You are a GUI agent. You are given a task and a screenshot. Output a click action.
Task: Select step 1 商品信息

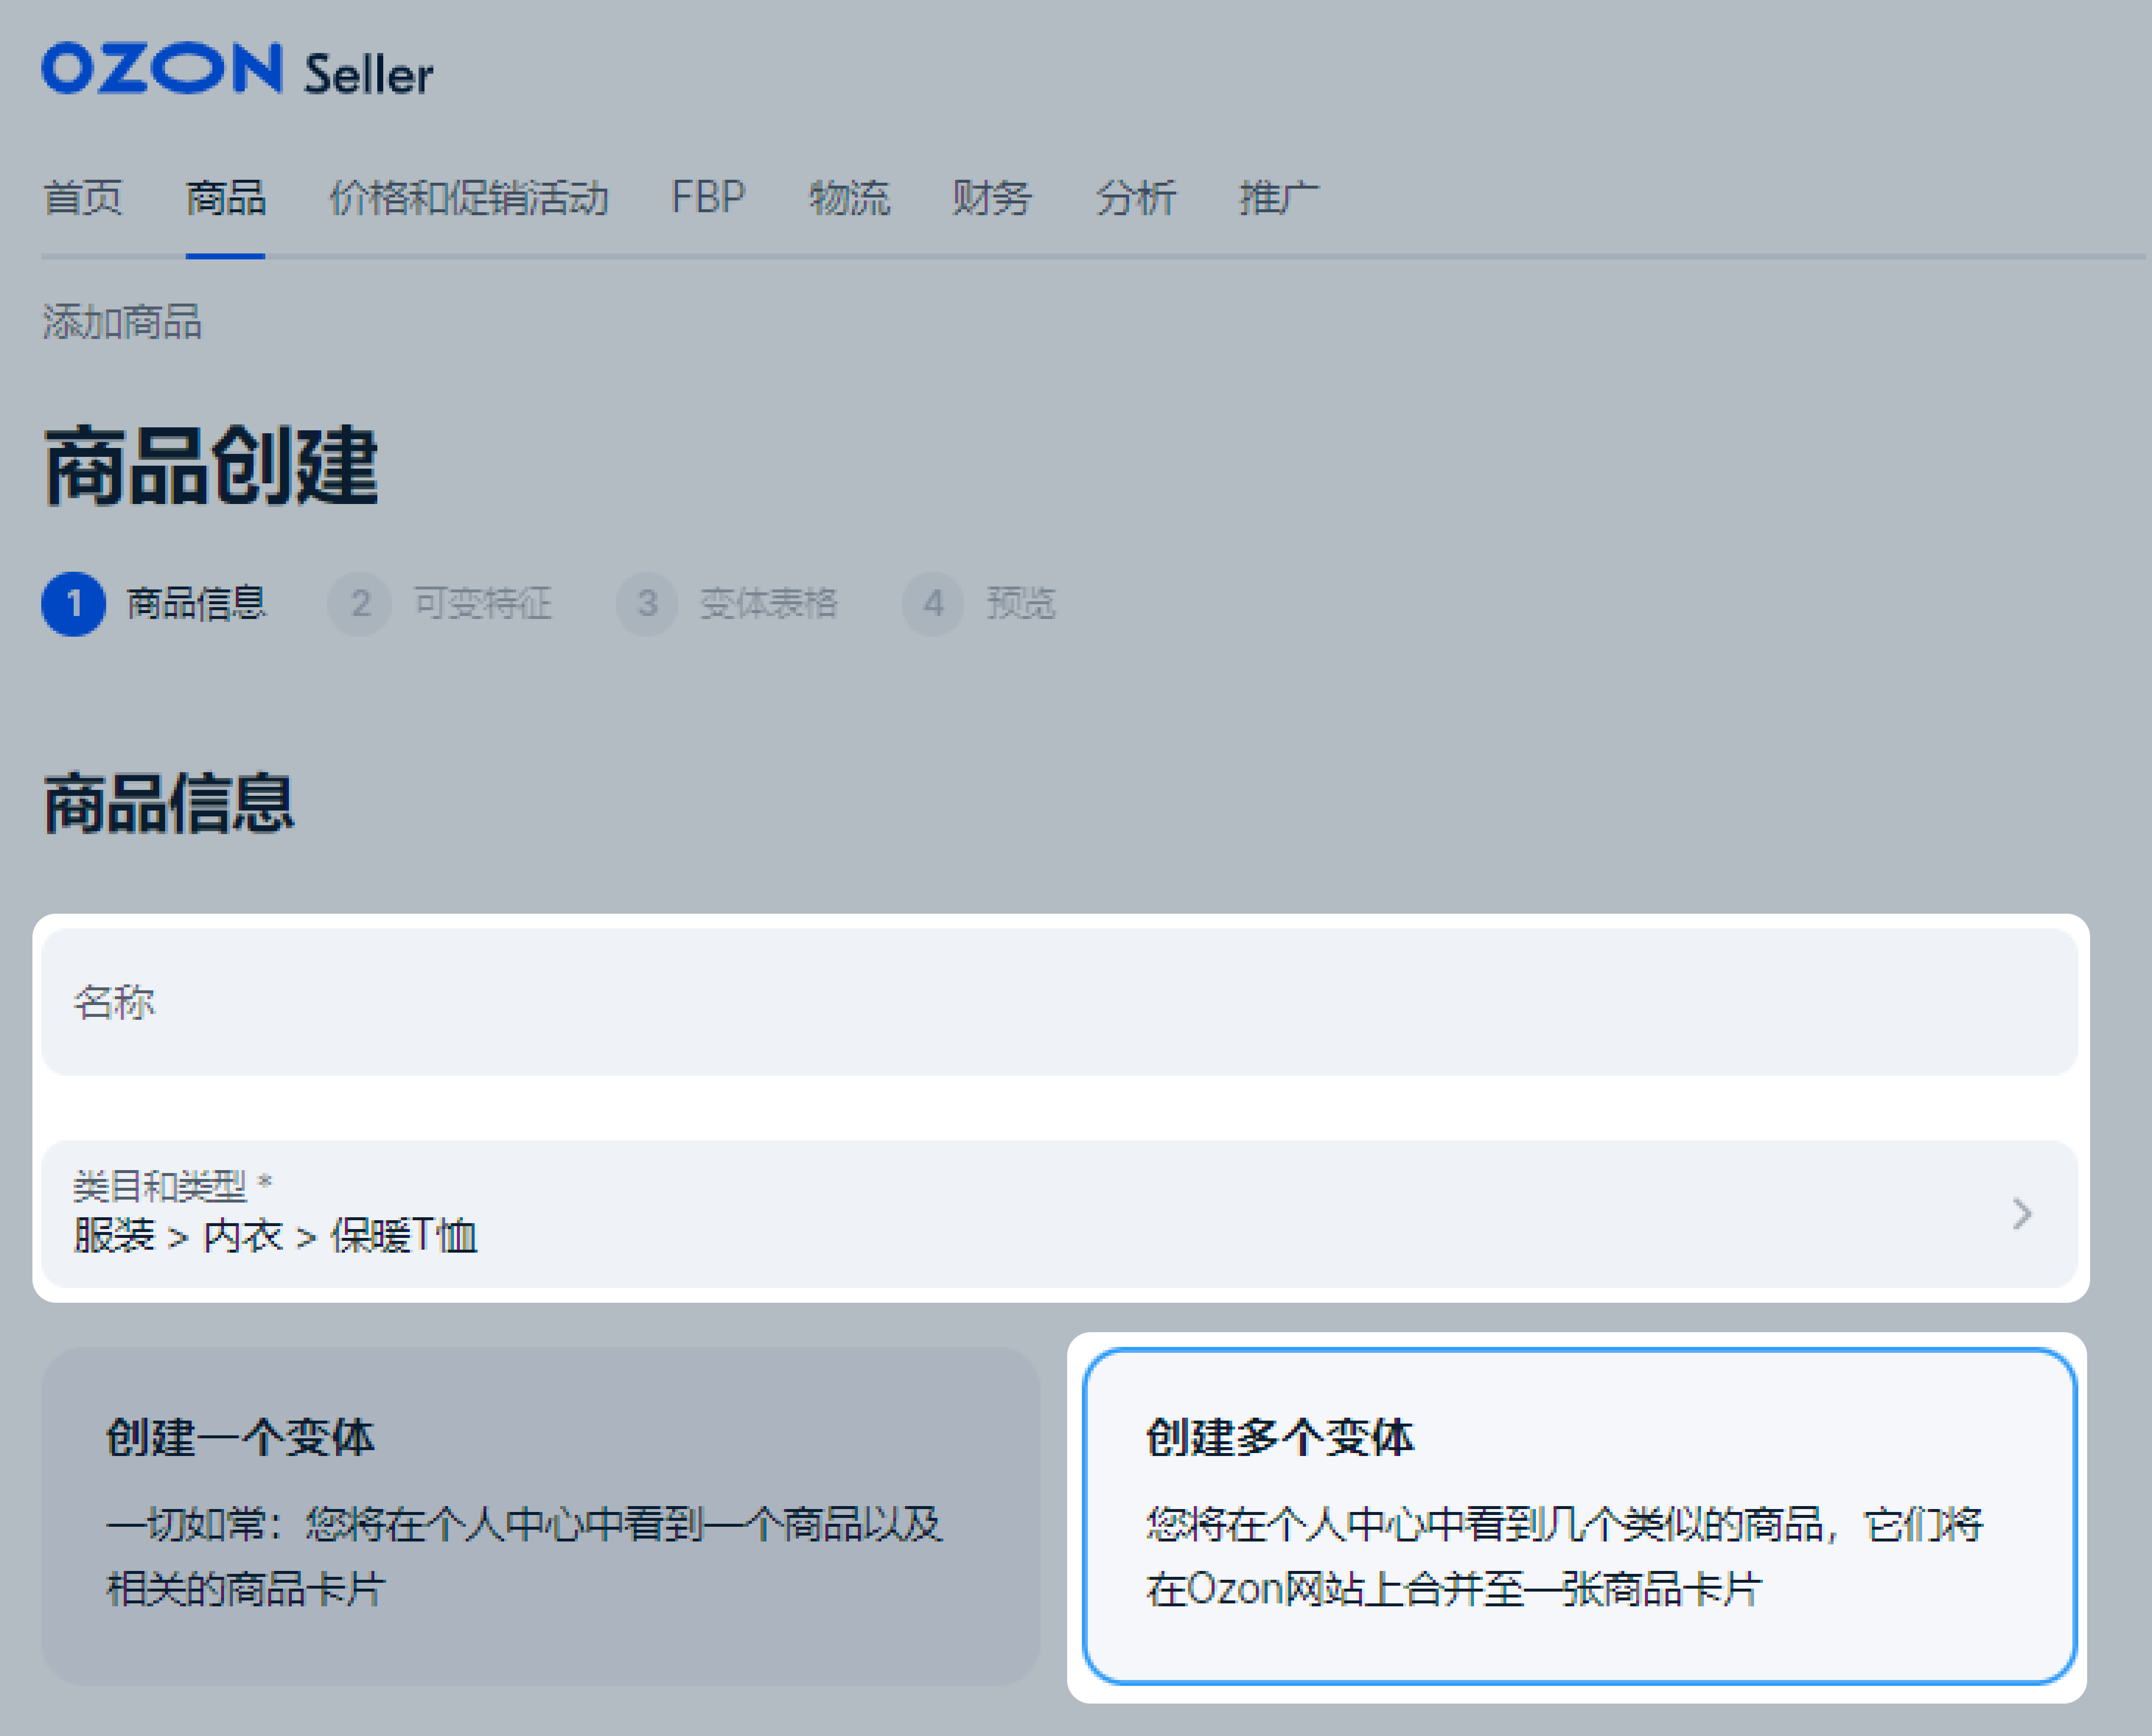click(x=154, y=604)
